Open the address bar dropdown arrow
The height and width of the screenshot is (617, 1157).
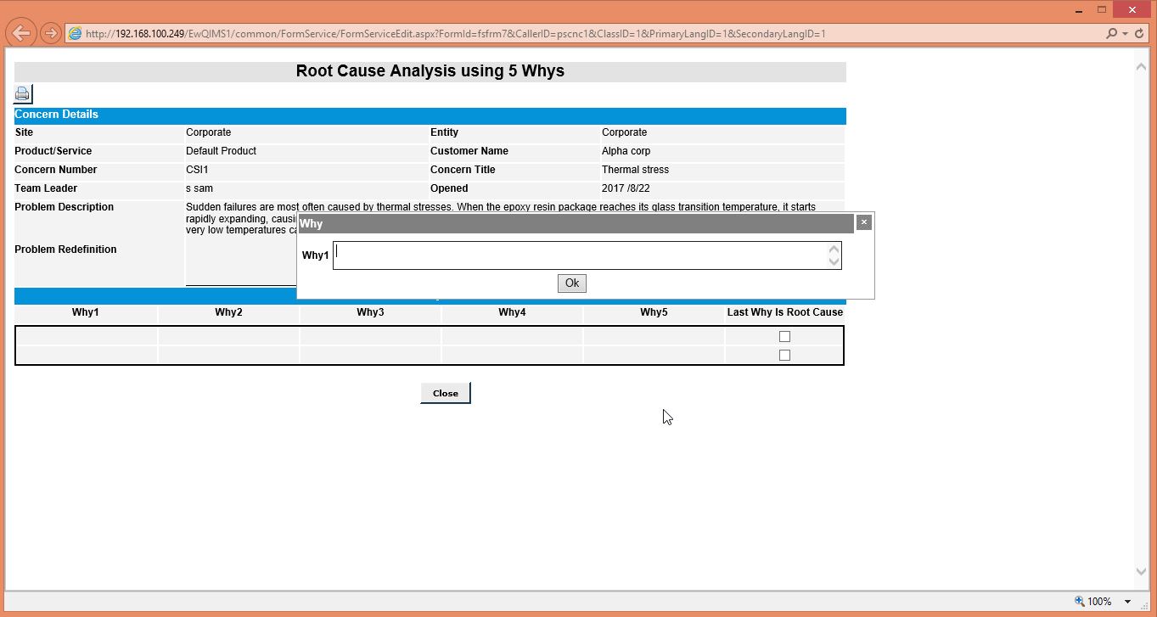[1125, 34]
